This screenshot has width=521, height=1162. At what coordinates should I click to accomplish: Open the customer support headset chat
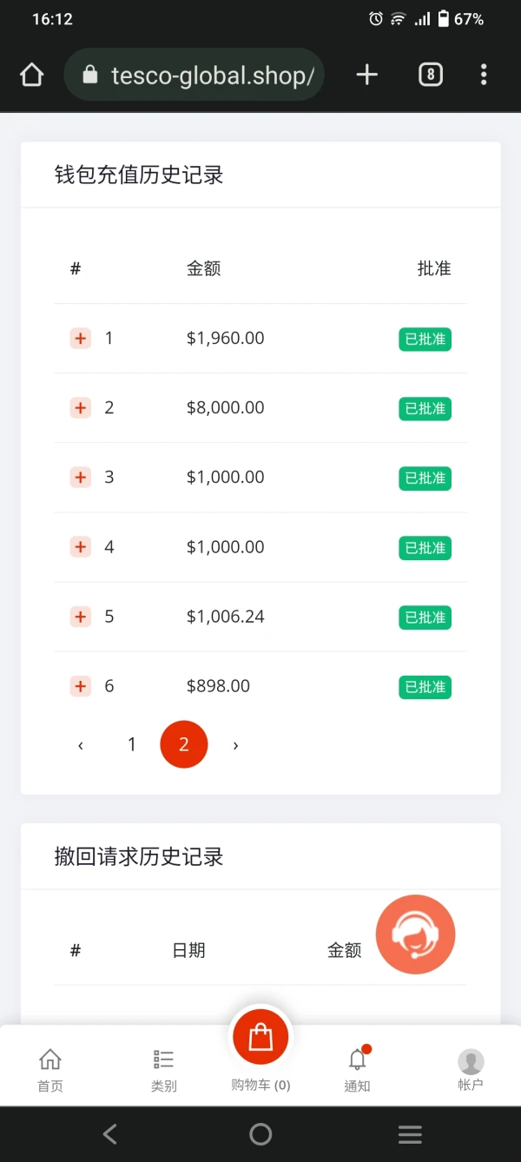coord(415,934)
